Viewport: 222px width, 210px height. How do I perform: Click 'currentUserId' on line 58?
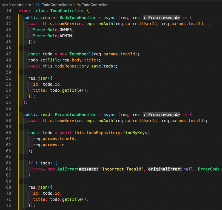[141, 121]
